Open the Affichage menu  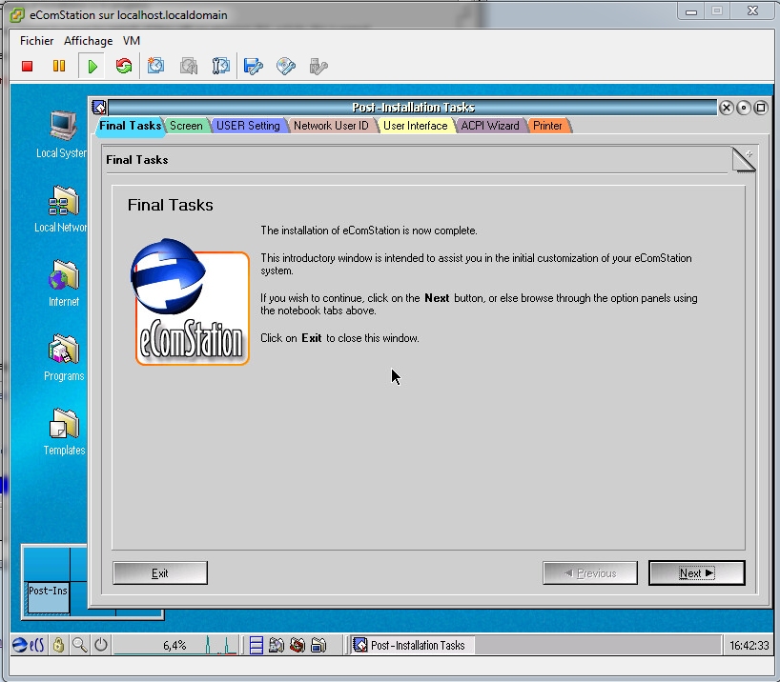pos(88,41)
